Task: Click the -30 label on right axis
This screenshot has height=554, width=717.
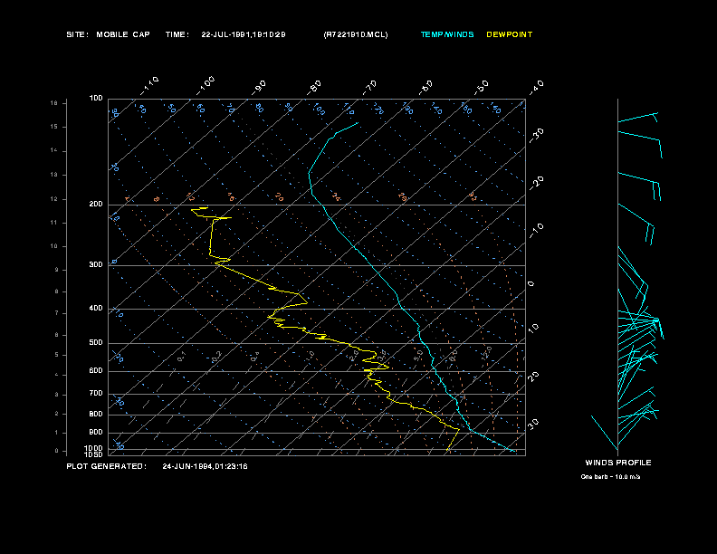Action: pyautogui.click(x=536, y=135)
